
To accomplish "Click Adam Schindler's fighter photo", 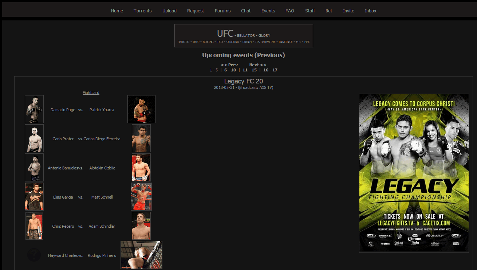I will tap(141, 226).
